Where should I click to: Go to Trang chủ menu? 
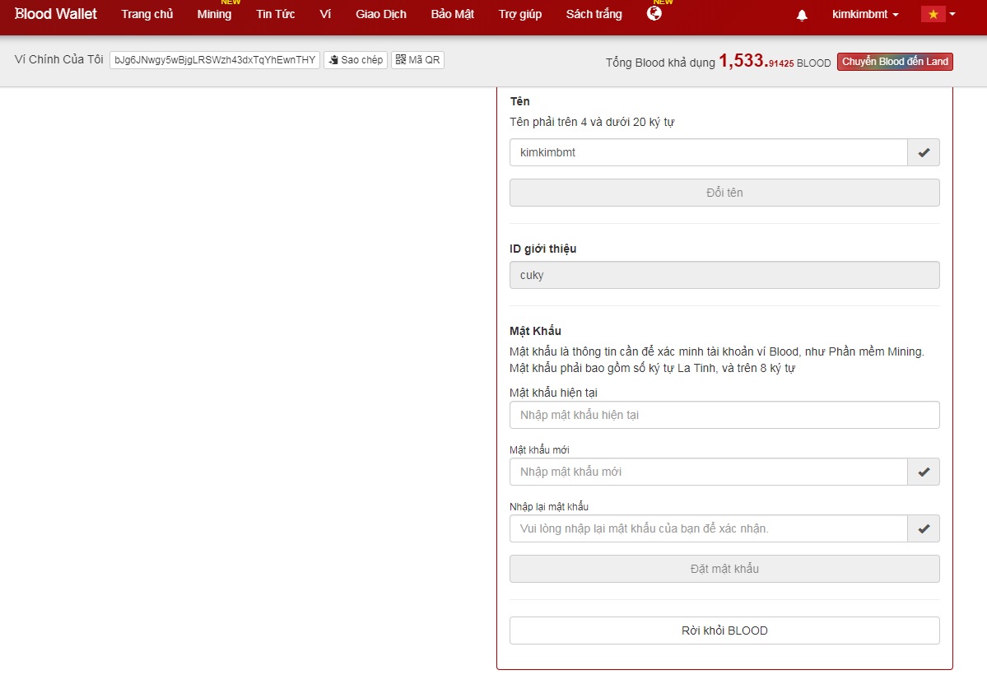click(147, 14)
